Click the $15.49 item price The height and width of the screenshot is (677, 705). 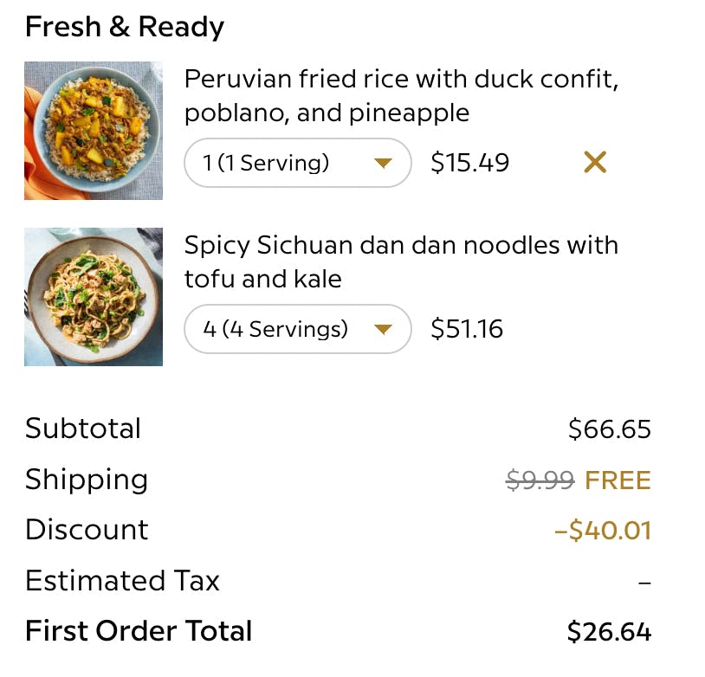(x=470, y=163)
